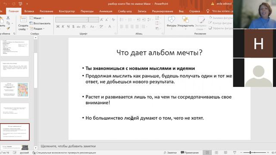Click the Cut scissors icon
Image resolution: width=276 pixels, height=155 pixels.
tap(8, 18)
